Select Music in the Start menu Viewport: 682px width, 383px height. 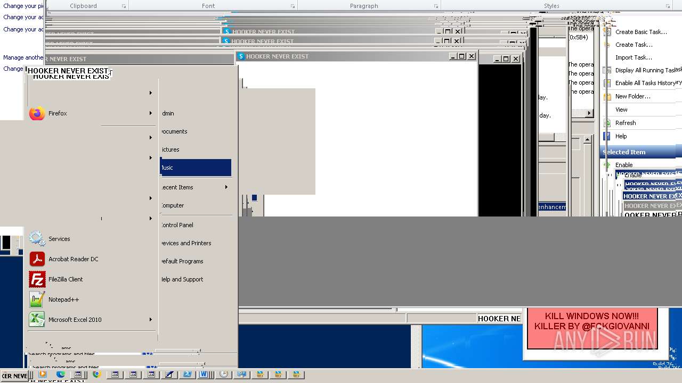point(196,168)
